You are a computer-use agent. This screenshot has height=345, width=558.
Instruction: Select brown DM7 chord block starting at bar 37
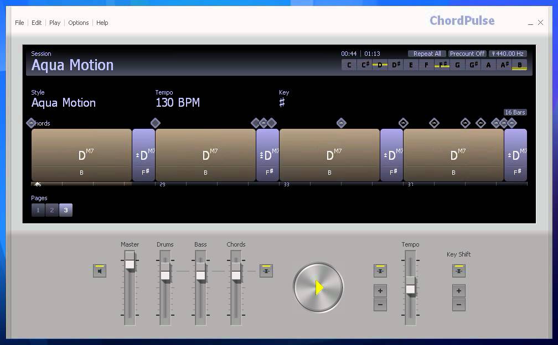click(453, 155)
